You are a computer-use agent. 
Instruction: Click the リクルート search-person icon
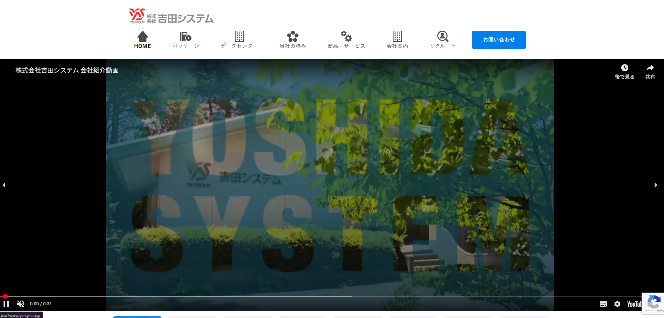(x=443, y=36)
